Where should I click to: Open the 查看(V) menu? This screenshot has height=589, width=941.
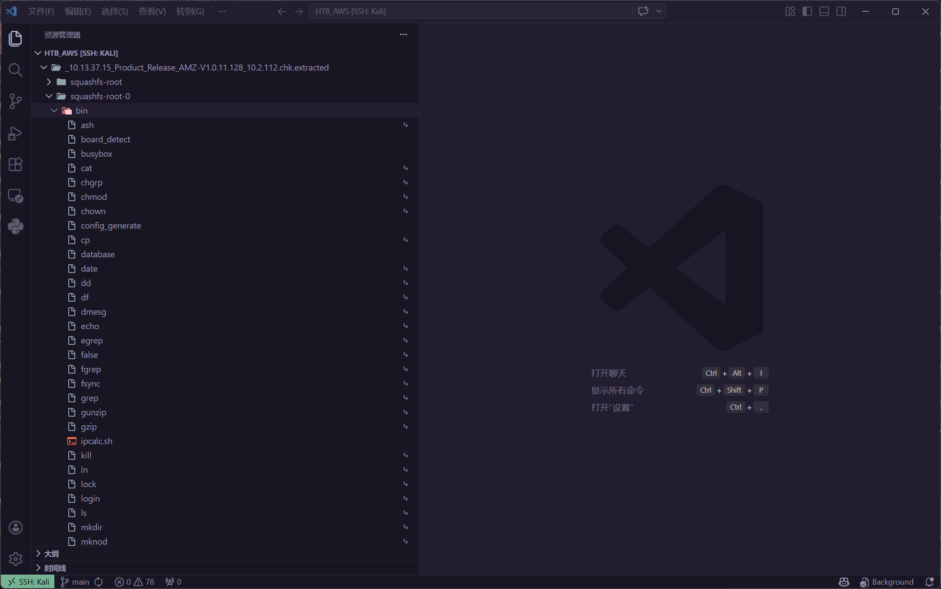152,11
